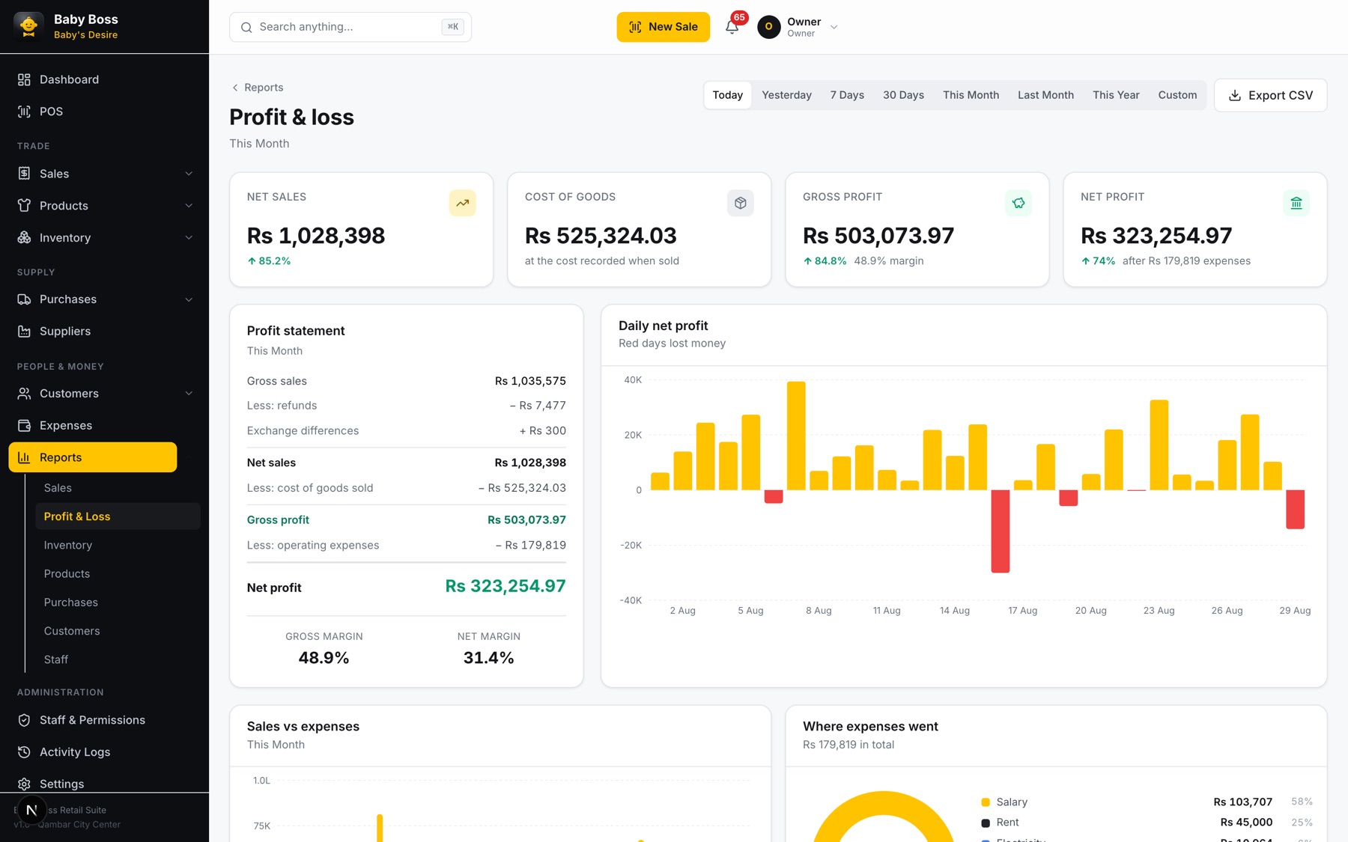The image size is (1348, 842).
Task: Click the Gross Profit piggy bank icon
Action: [1018, 203]
